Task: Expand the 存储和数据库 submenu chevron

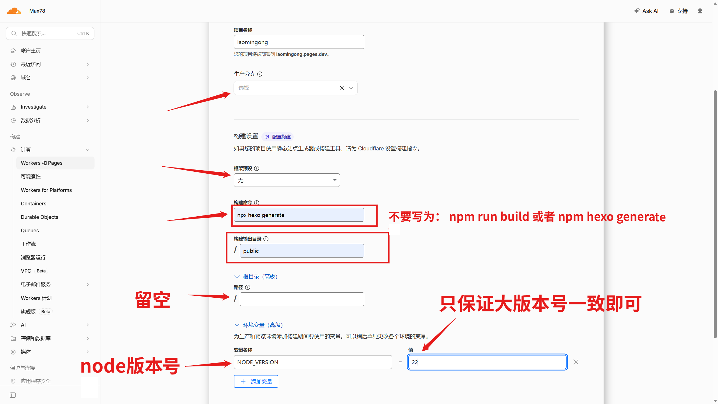Action: coord(88,338)
